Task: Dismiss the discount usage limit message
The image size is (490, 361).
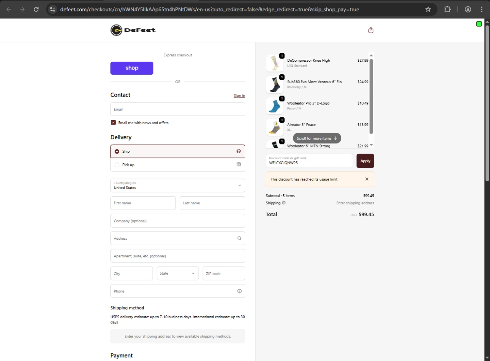Action: 367,179
